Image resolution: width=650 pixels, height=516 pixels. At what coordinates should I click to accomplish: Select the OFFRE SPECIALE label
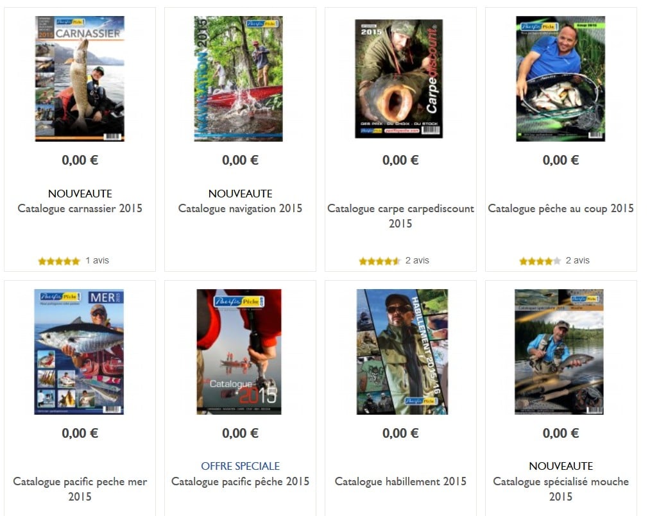pos(240,466)
